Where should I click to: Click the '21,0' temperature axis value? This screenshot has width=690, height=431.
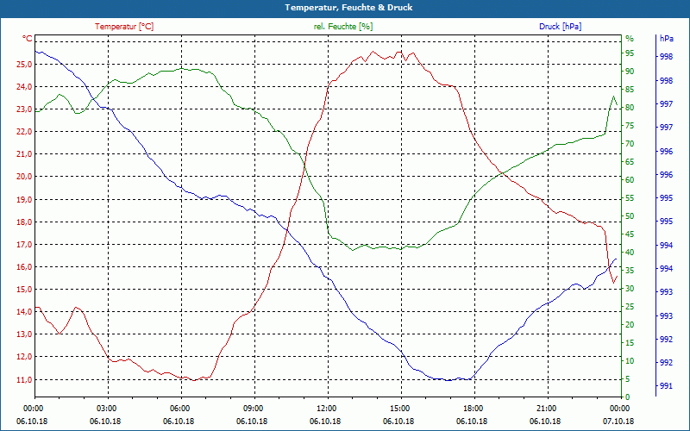click(x=25, y=154)
